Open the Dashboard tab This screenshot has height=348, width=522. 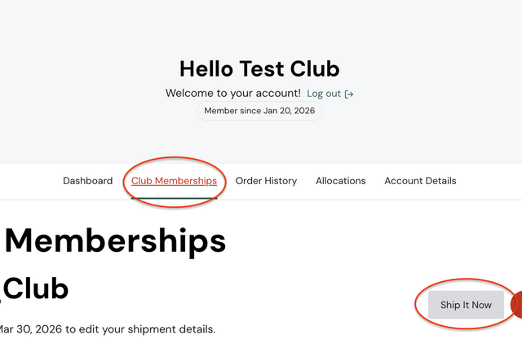[x=87, y=181]
